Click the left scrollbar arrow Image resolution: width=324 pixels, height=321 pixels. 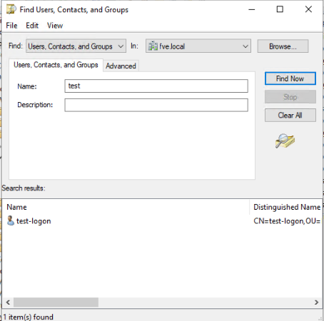8,302
